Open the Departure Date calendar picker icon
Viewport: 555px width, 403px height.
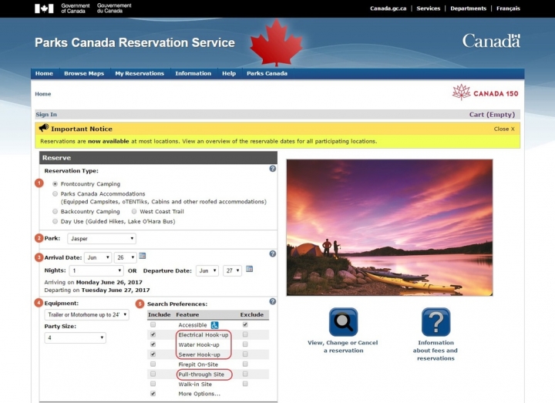pyautogui.click(x=249, y=269)
